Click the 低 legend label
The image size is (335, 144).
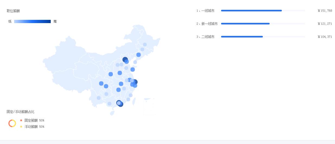coord(10,21)
